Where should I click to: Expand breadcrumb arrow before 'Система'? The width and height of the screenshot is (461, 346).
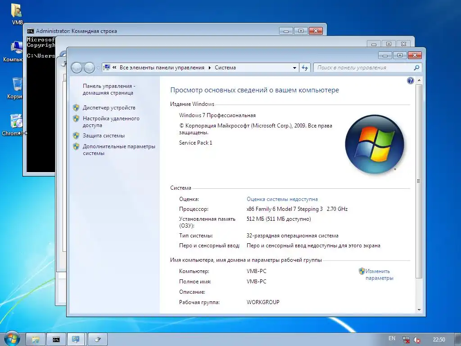click(x=210, y=68)
